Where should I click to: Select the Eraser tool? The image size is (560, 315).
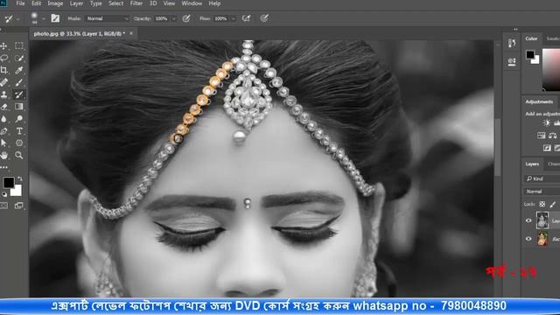pos(3,107)
